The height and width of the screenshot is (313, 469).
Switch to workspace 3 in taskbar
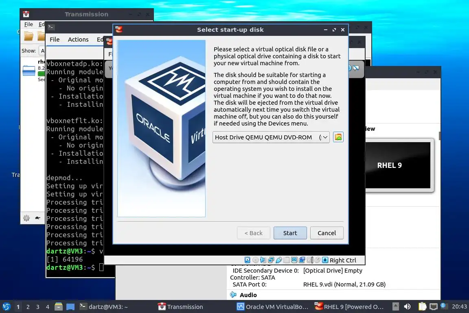tap(38, 307)
